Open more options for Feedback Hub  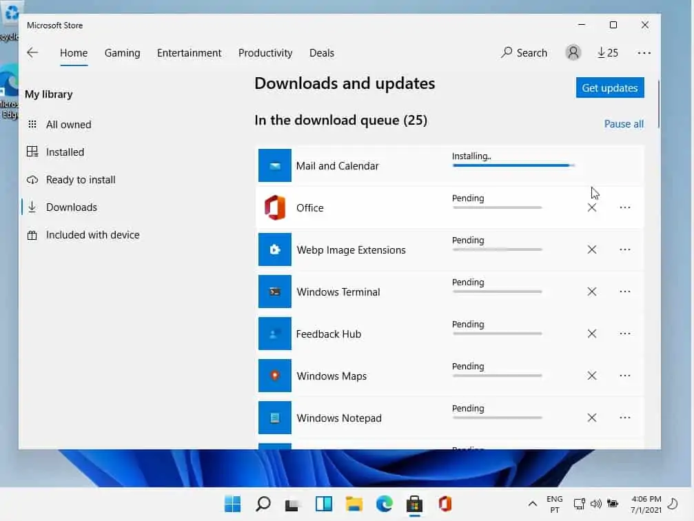625,334
